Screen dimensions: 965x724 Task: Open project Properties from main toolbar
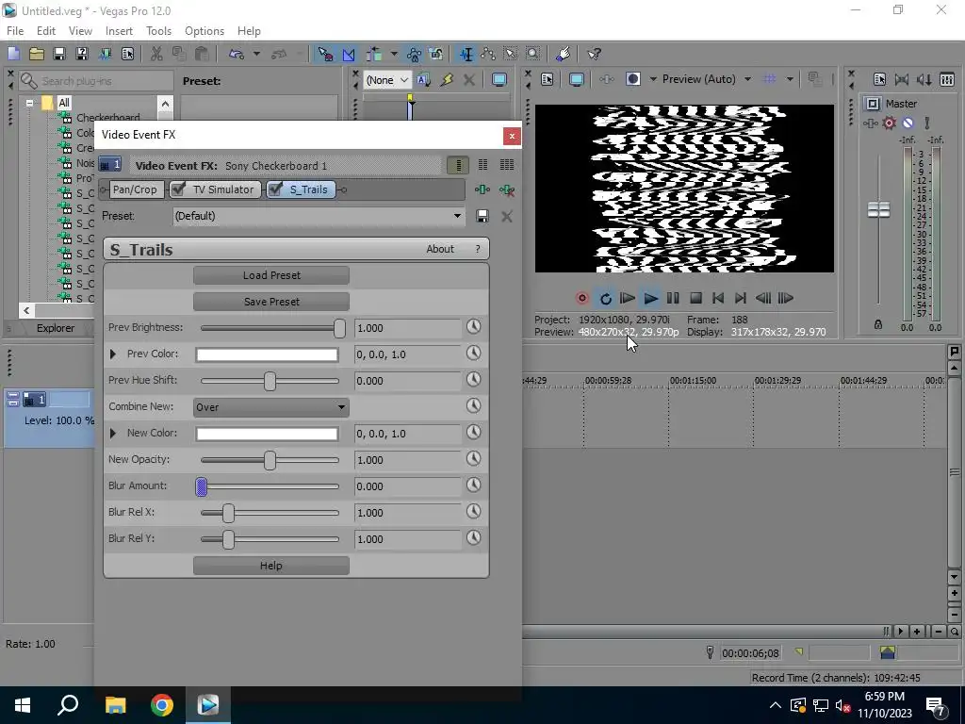pyautogui.click(x=127, y=54)
